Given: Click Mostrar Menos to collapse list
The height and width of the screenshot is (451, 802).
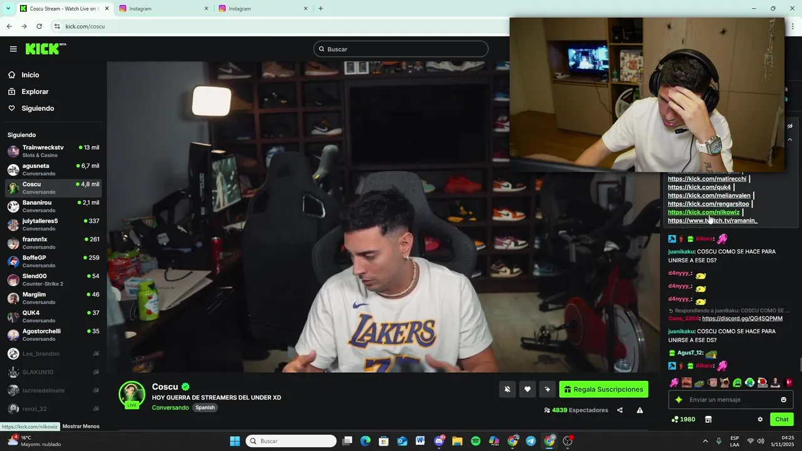Looking at the screenshot, I should coord(81,427).
